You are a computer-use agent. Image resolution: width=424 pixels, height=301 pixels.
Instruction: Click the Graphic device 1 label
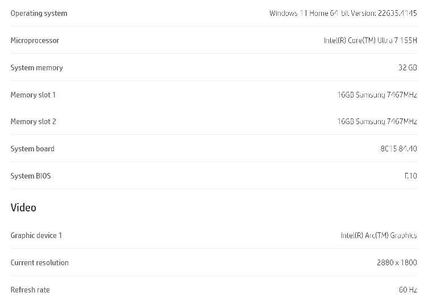[36, 236]
